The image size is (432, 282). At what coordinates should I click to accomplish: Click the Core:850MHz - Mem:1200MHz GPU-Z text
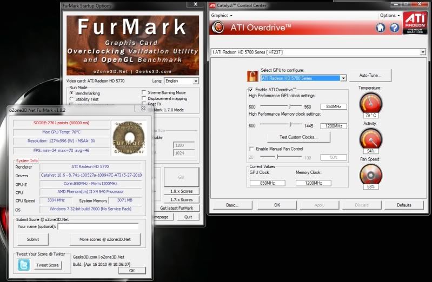click(x=91, y=184)
